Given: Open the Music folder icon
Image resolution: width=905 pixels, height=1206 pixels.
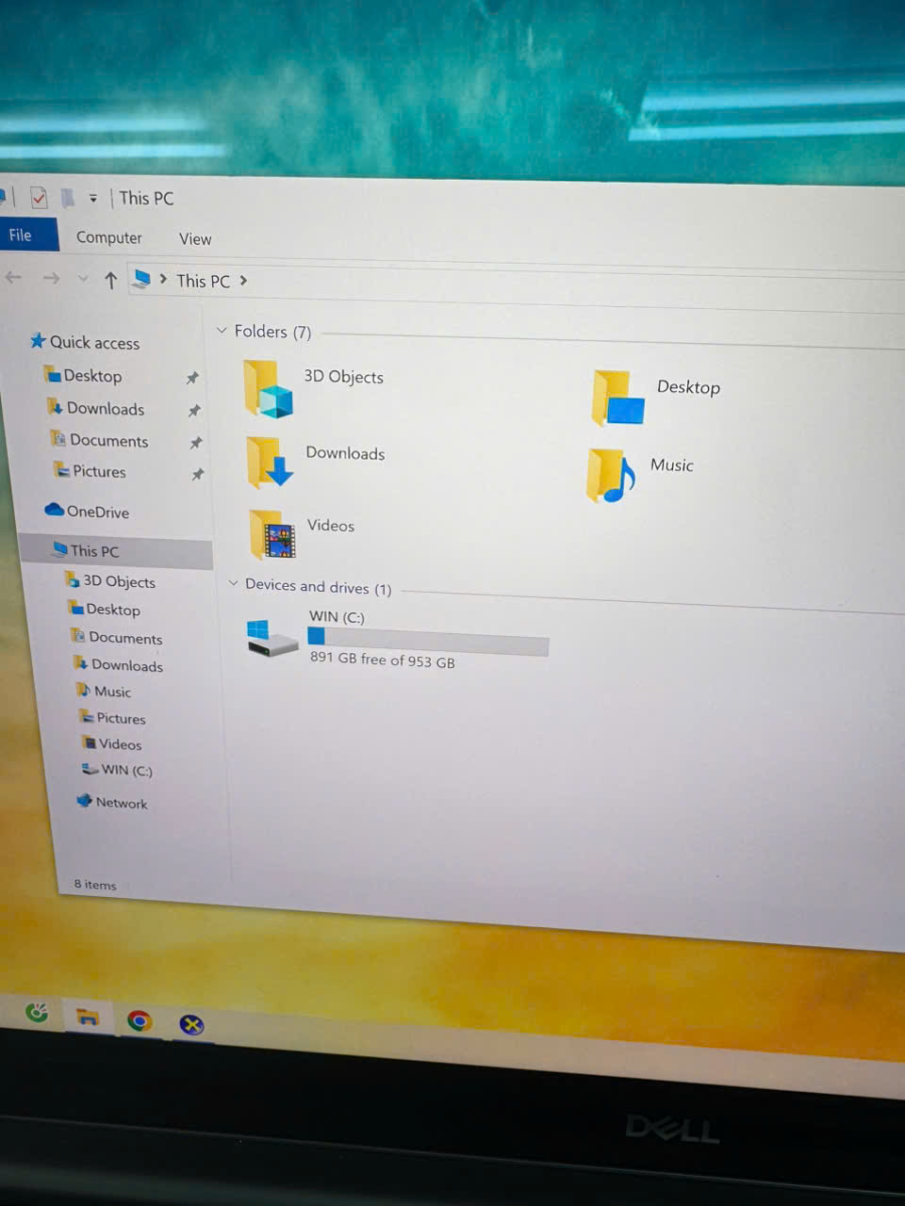Looking at the screenshot, I should point(610,476).
